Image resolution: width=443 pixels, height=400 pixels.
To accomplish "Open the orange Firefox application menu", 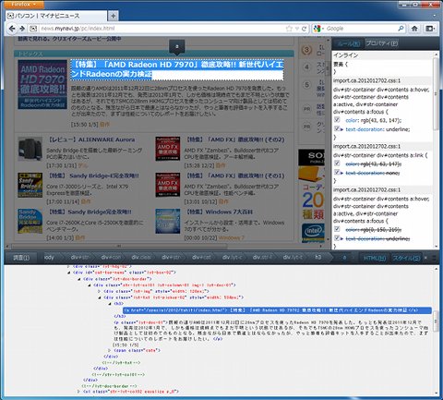I will 24,4.
